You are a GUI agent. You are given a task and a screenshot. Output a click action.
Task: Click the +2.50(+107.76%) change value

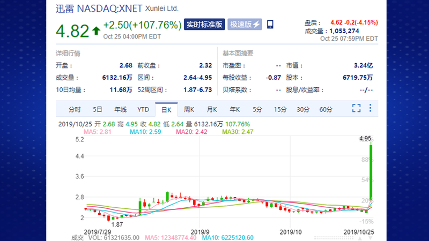click(142, 25)
